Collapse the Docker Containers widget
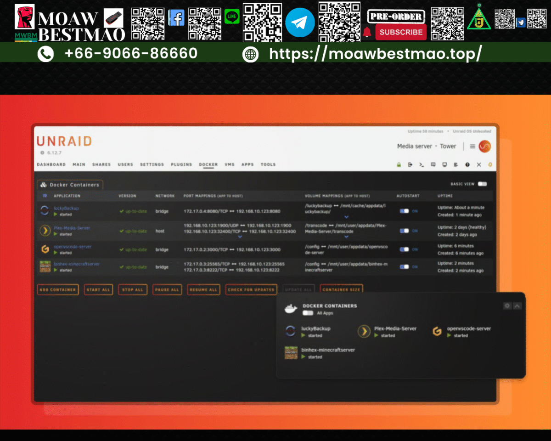551x441 pixels. pyautogui.click(x=517, y=305)
